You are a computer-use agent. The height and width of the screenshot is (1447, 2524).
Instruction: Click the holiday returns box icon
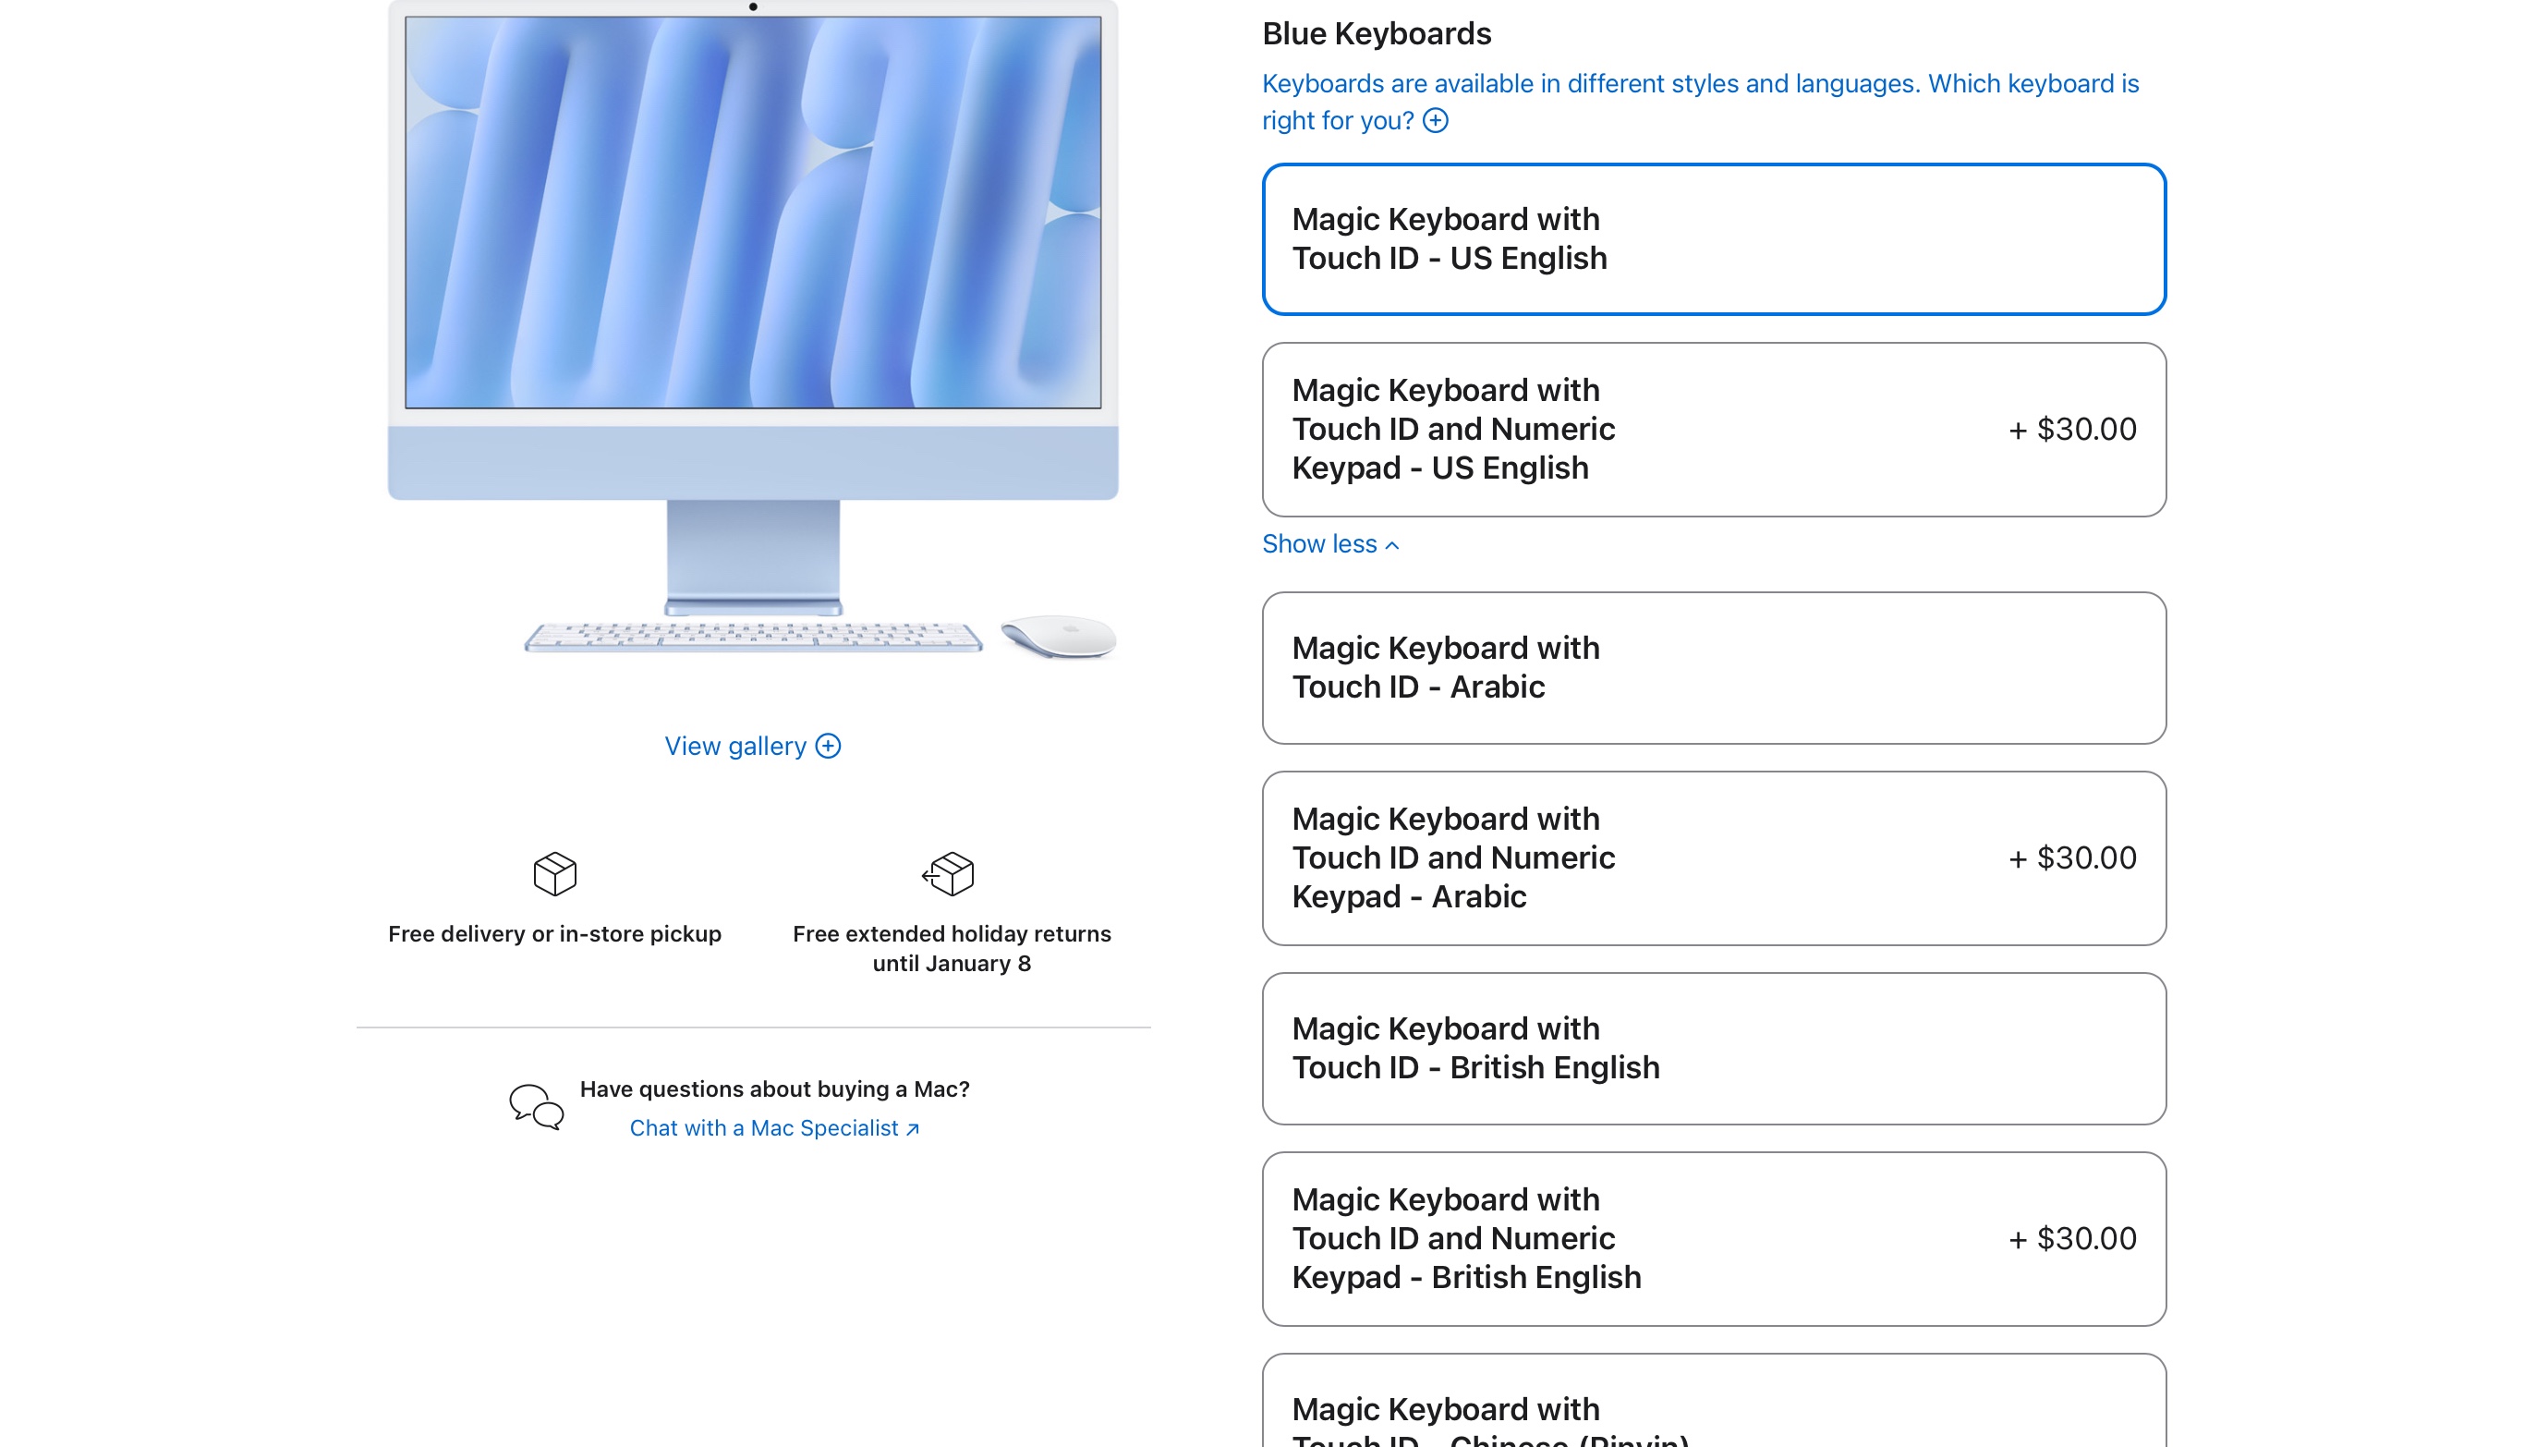click(949, 873)
